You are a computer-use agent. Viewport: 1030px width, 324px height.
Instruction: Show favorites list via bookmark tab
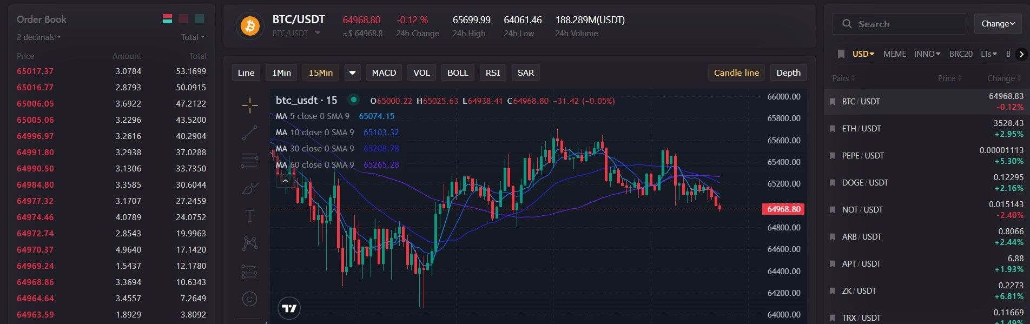(841, 54)
